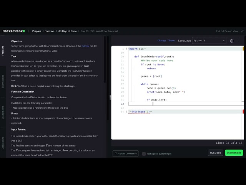Click the 'while queue:' code line
The width and height of the screenshot is (246, 185).
(150, 84)
